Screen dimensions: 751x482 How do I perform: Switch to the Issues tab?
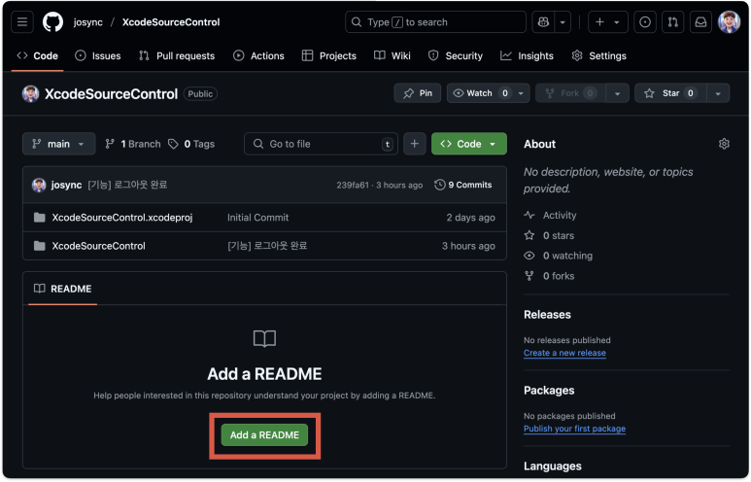[98, 55]
